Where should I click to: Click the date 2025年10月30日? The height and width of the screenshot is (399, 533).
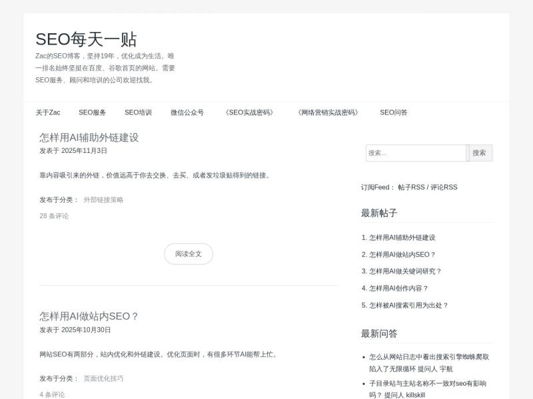tap(86, 330)
